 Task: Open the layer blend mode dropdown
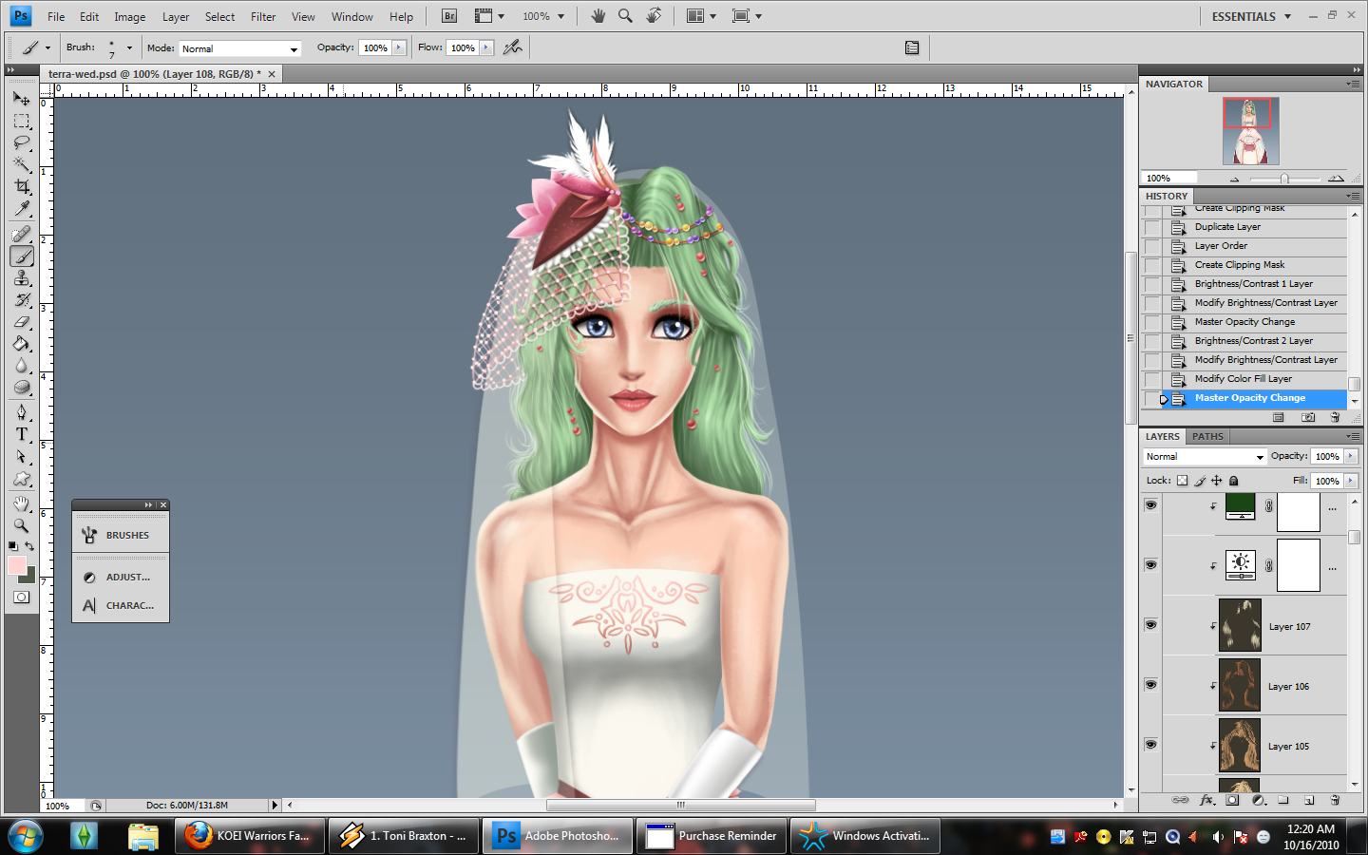(x=1205, y=457)
